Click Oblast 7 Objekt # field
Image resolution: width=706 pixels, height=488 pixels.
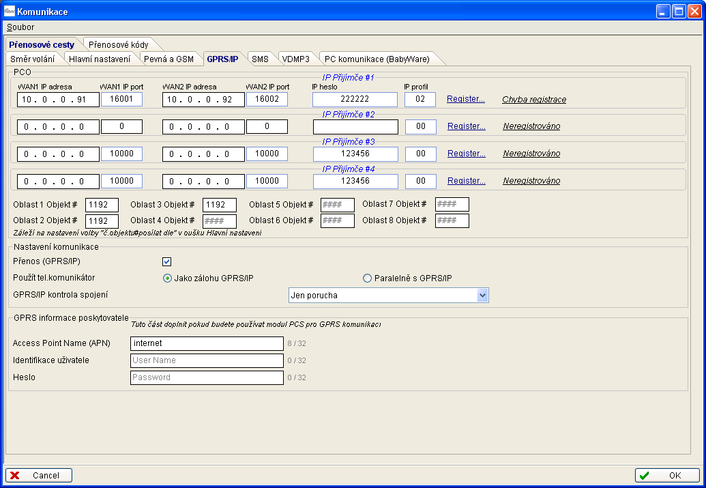coord(452,204)
